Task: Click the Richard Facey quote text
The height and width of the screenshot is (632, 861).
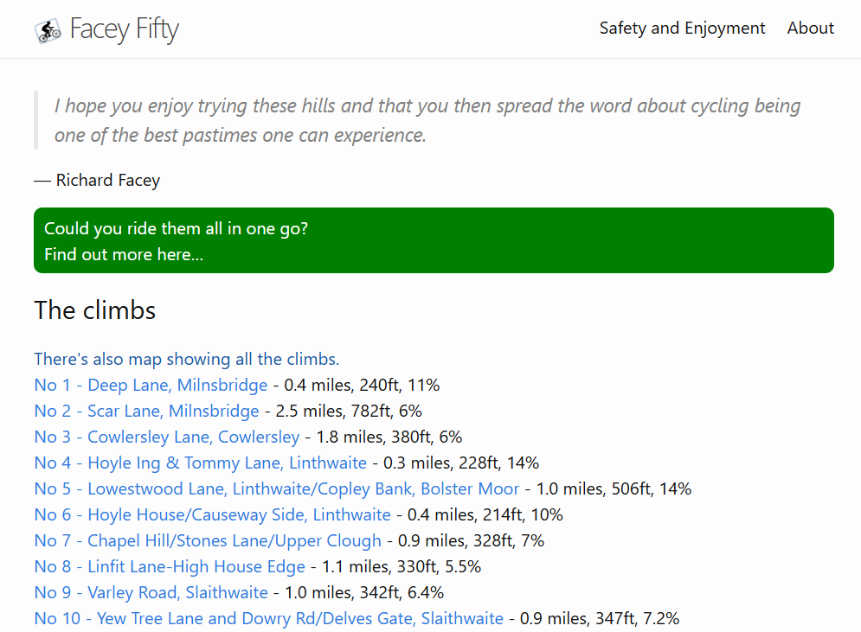Action: pos(427,120)
